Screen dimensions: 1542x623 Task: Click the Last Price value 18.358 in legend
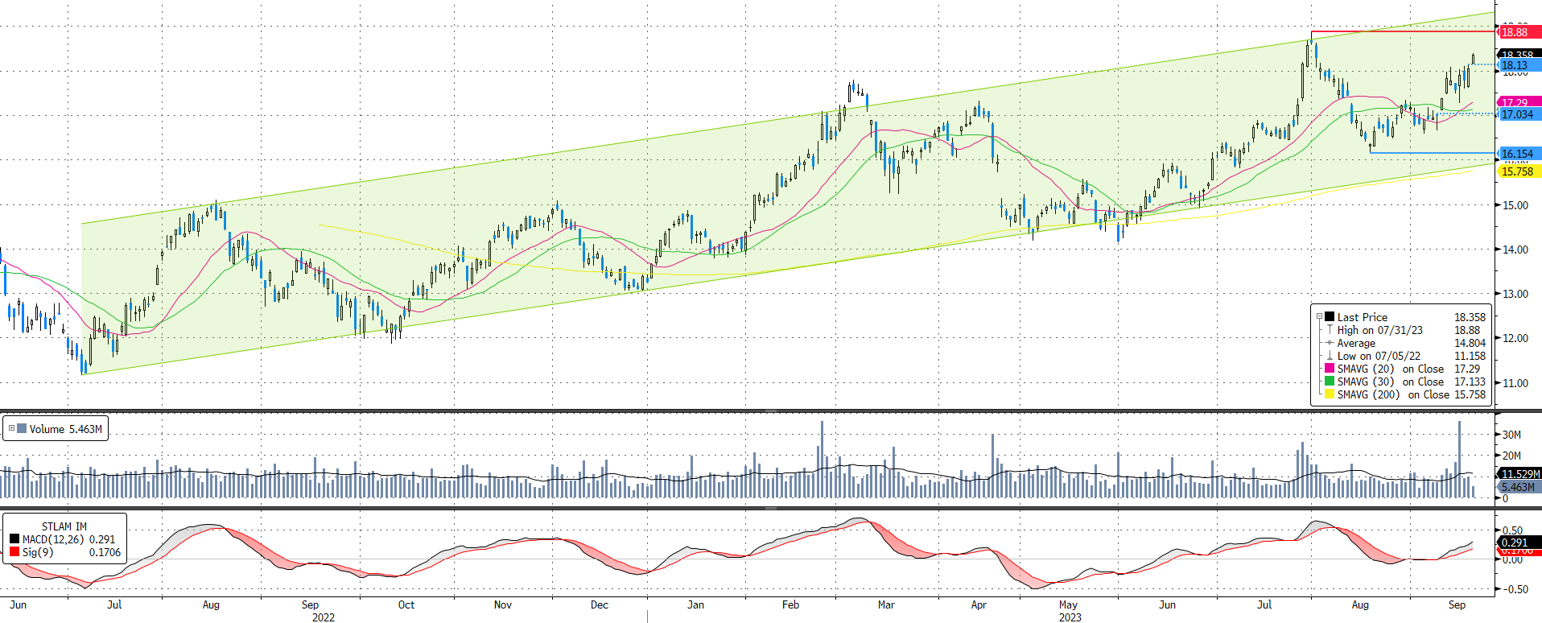(1470, 317)
